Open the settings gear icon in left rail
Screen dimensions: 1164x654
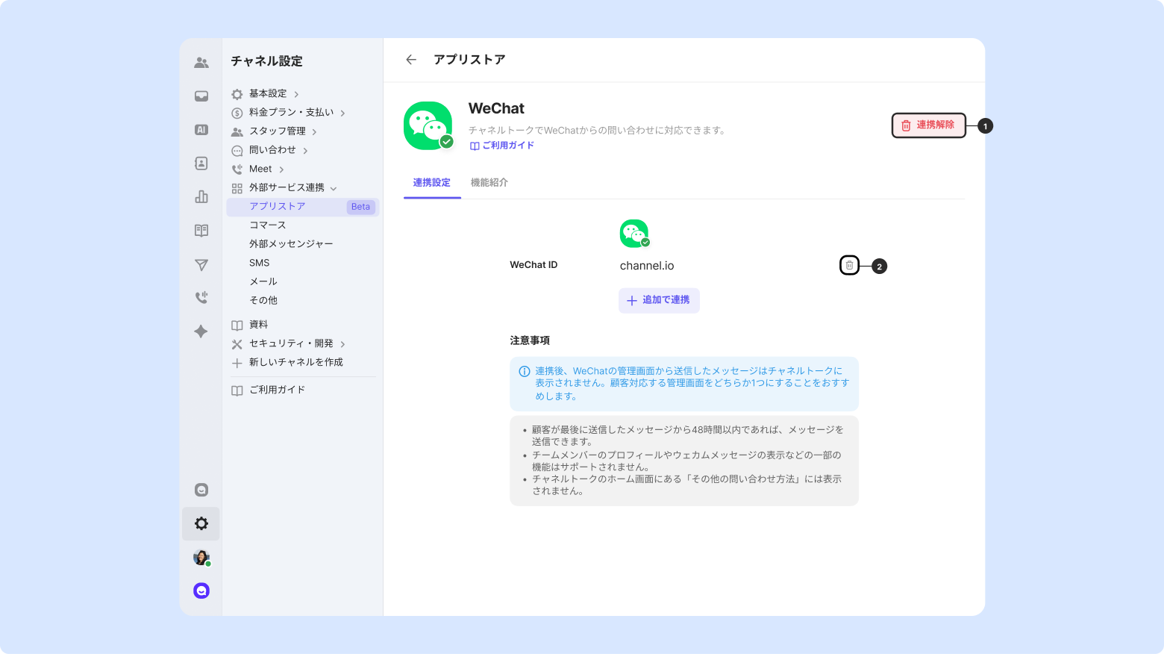tap(201, 523)
